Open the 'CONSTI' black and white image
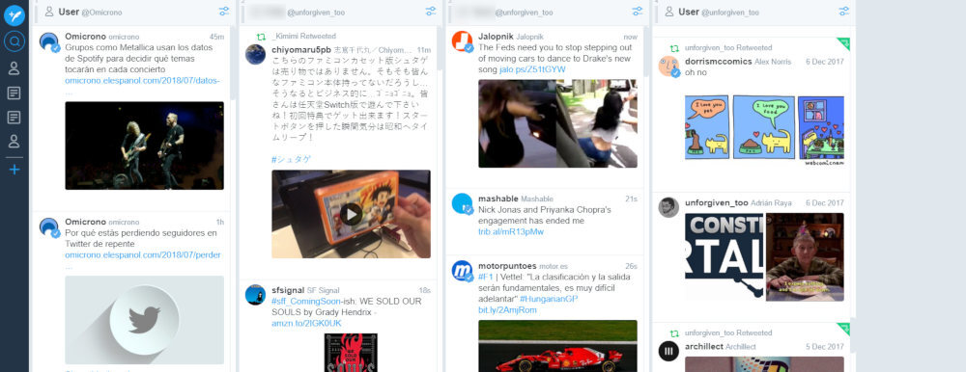The height and width of the screenshot is (372, 966). point(724,256)
